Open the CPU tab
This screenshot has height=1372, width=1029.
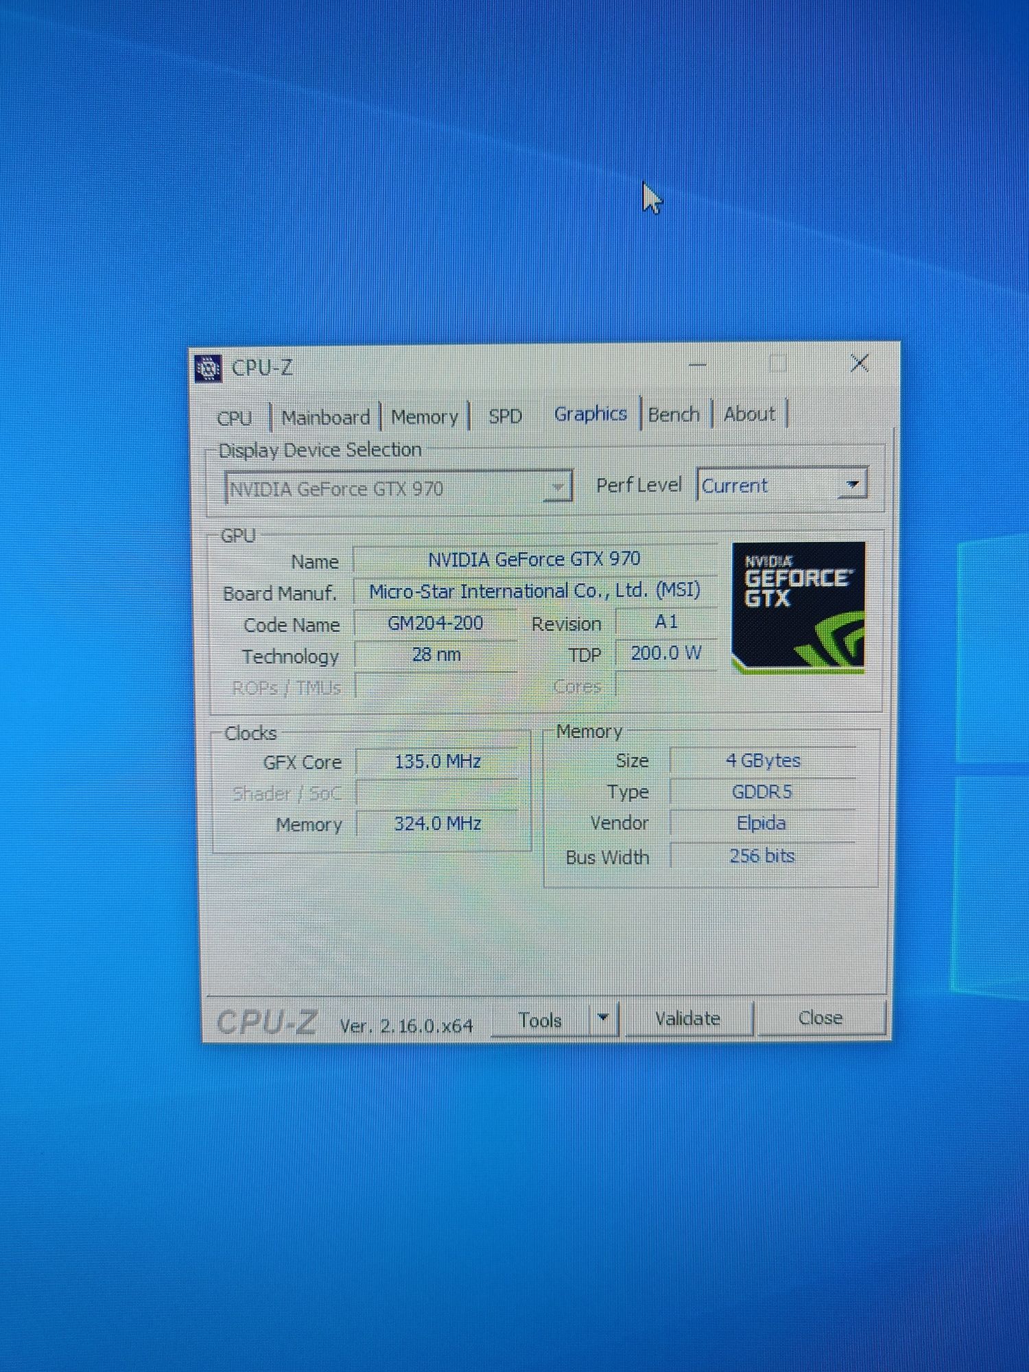[x=234, y=418]
